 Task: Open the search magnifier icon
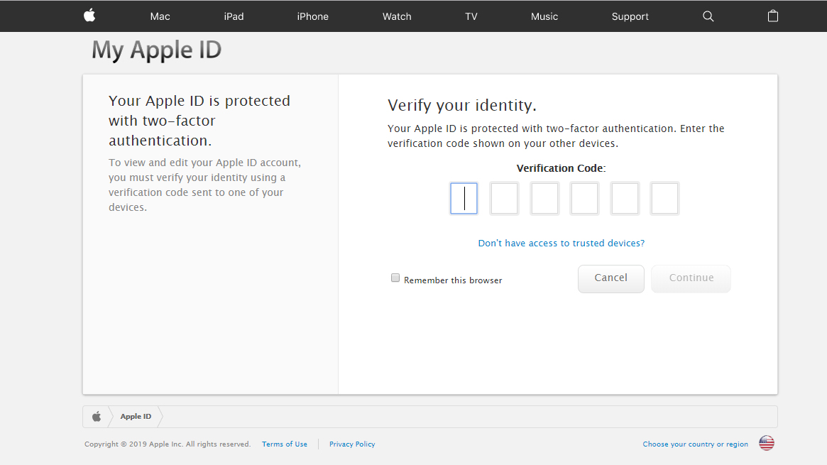pos(708,16)
